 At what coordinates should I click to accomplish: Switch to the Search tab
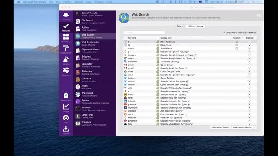click(x=180, y=26)
